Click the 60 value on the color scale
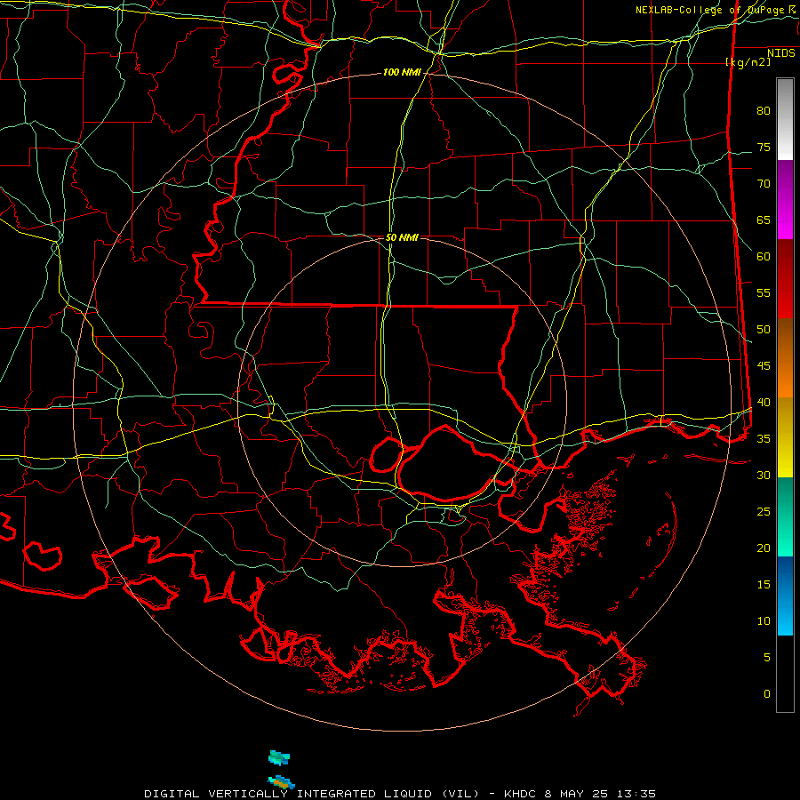The image size is (800, 800). tap(764, 257)
